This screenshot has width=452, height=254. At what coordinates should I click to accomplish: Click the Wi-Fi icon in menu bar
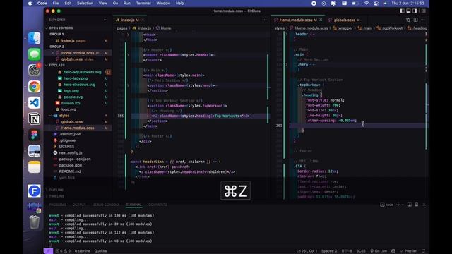pos(367,3)
